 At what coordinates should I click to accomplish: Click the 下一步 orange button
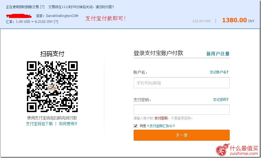point(182,135)
